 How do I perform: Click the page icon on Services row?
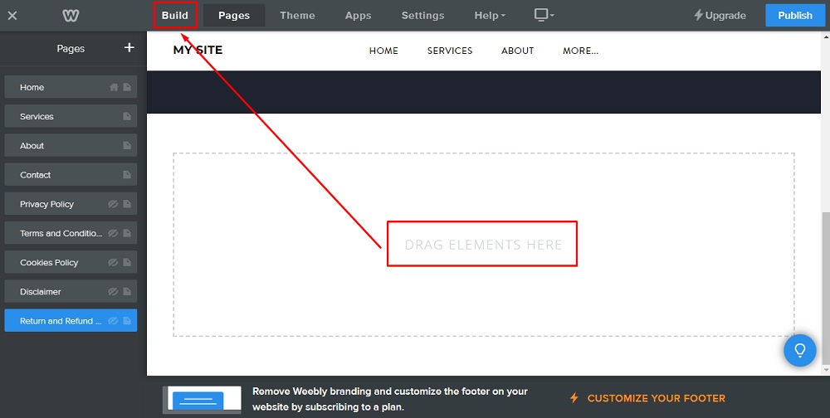[x=127, y=116]
